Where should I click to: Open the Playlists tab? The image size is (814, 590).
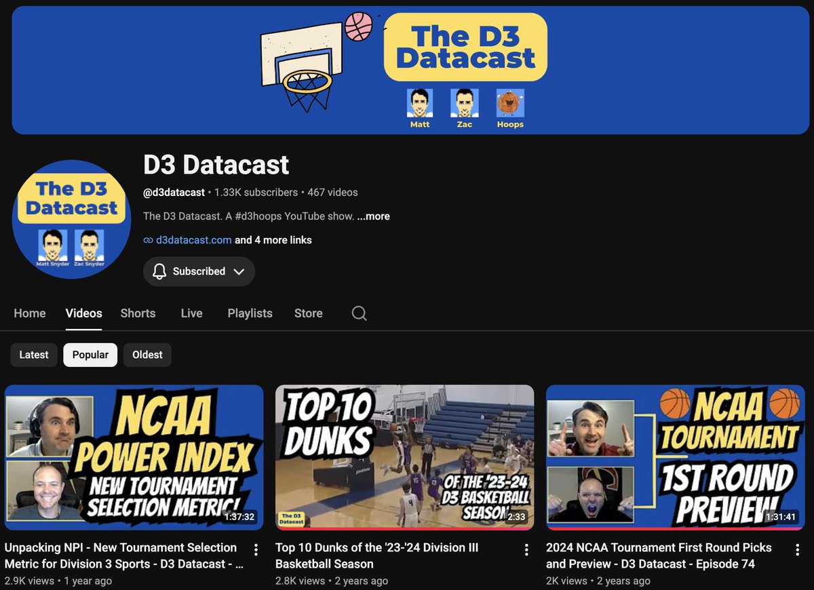click(x=250, y=313)
